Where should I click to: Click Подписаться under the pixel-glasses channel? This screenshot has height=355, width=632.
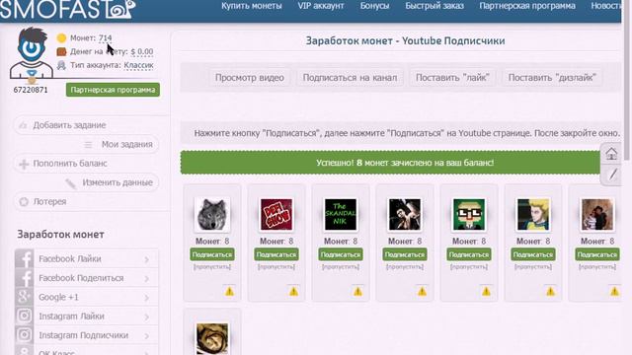tap(469, 254)
